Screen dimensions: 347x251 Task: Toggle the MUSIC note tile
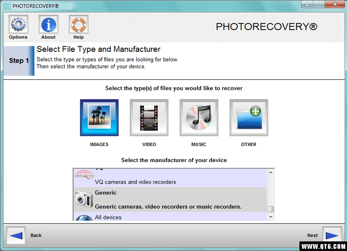(199, 118)
